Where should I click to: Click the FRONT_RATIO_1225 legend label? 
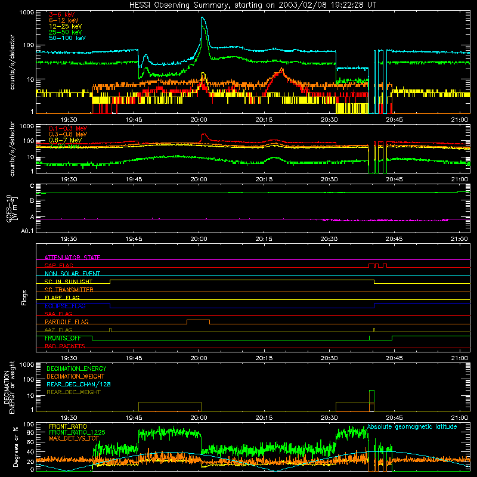pyautogui.click(x=77, y=433)
